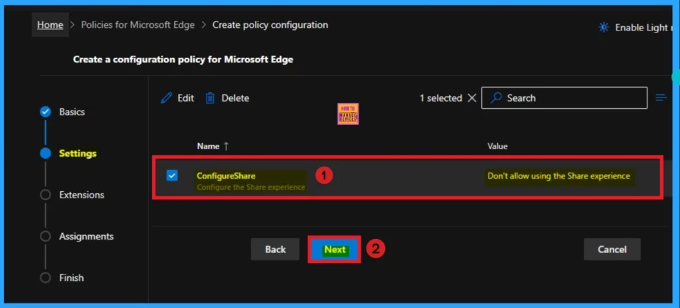The width and height of the screenshot is (680, 308).
Task: Click the Finish step empty circle
Action: click(45, 277)
